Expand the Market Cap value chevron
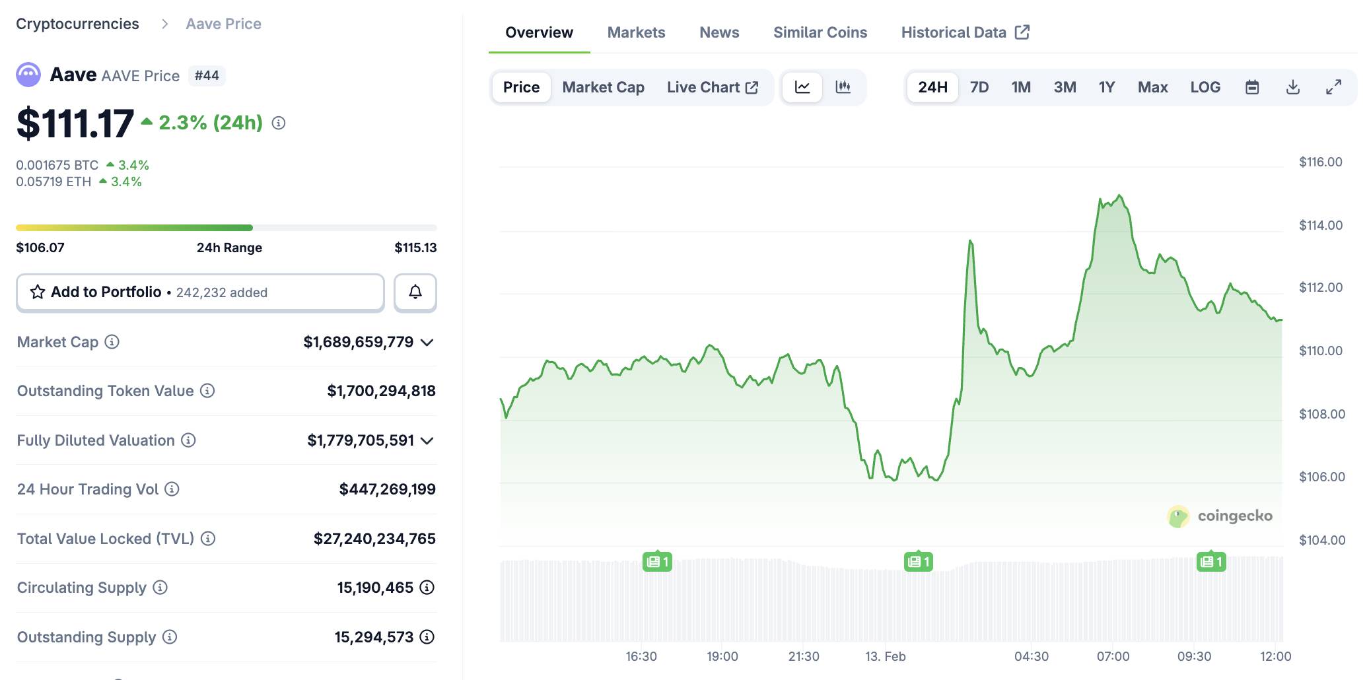1367x680 pixels. pos(427,342)
